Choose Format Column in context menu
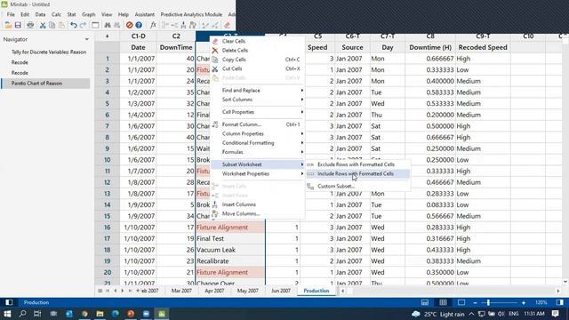The height and width of the screenshot is (320, 569). point(258,124)
